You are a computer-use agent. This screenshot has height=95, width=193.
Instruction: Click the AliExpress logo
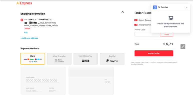click(x=24, y=3)
